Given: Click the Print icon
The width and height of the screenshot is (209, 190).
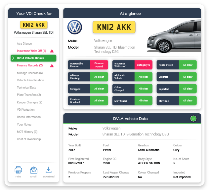Looking at the screenshot, I should pos(18,170).
